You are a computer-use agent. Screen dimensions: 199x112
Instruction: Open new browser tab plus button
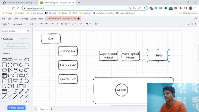(x=79, y=3)
